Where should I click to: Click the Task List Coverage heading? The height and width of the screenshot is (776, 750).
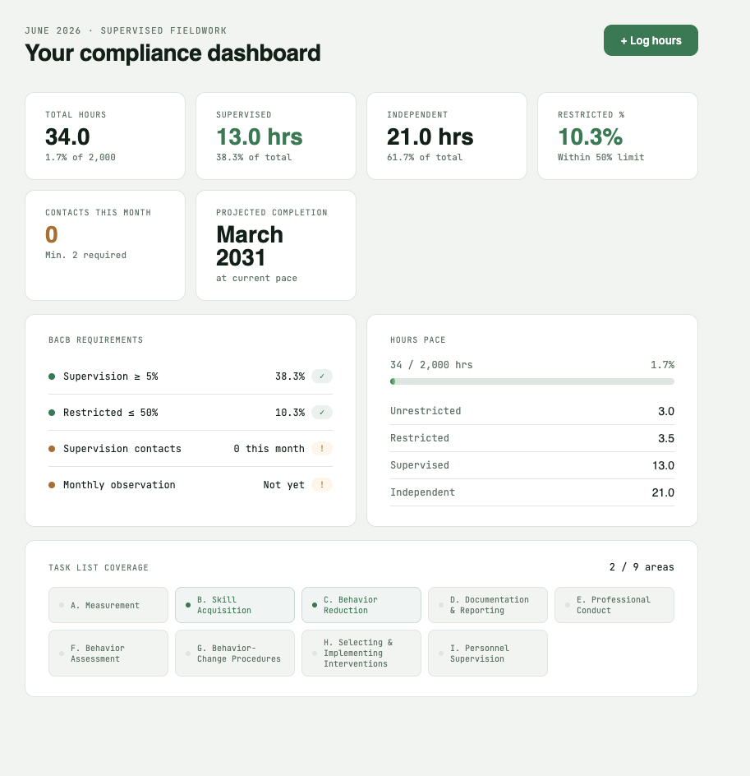coord(99,568)
